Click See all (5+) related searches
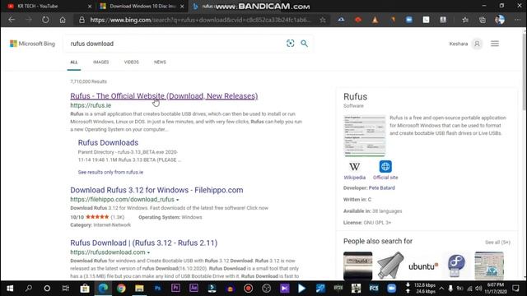 point(497,242)
